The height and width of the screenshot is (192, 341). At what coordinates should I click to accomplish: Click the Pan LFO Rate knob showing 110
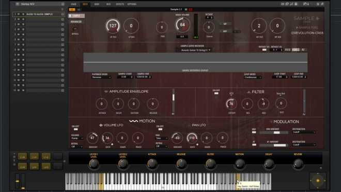(x=192, y=138)
